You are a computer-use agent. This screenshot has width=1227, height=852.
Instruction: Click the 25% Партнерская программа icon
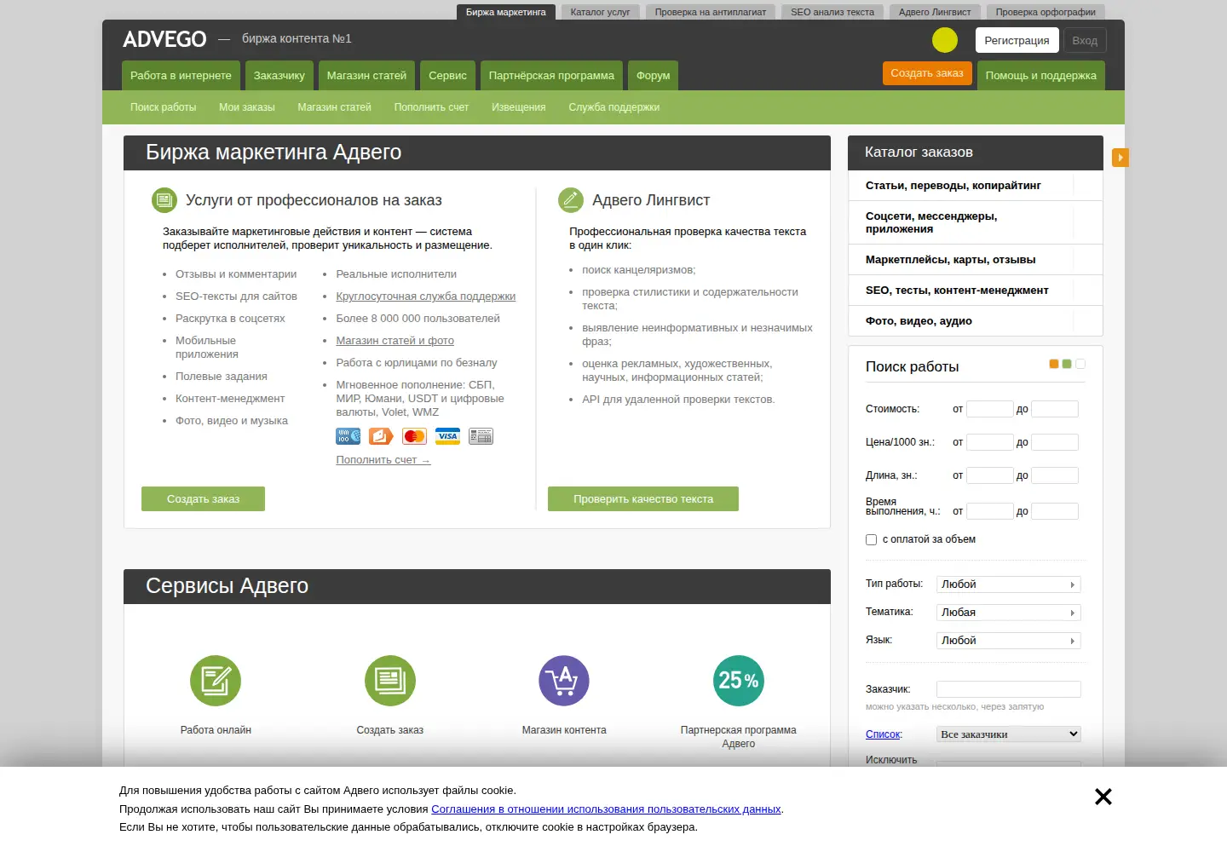739,681
